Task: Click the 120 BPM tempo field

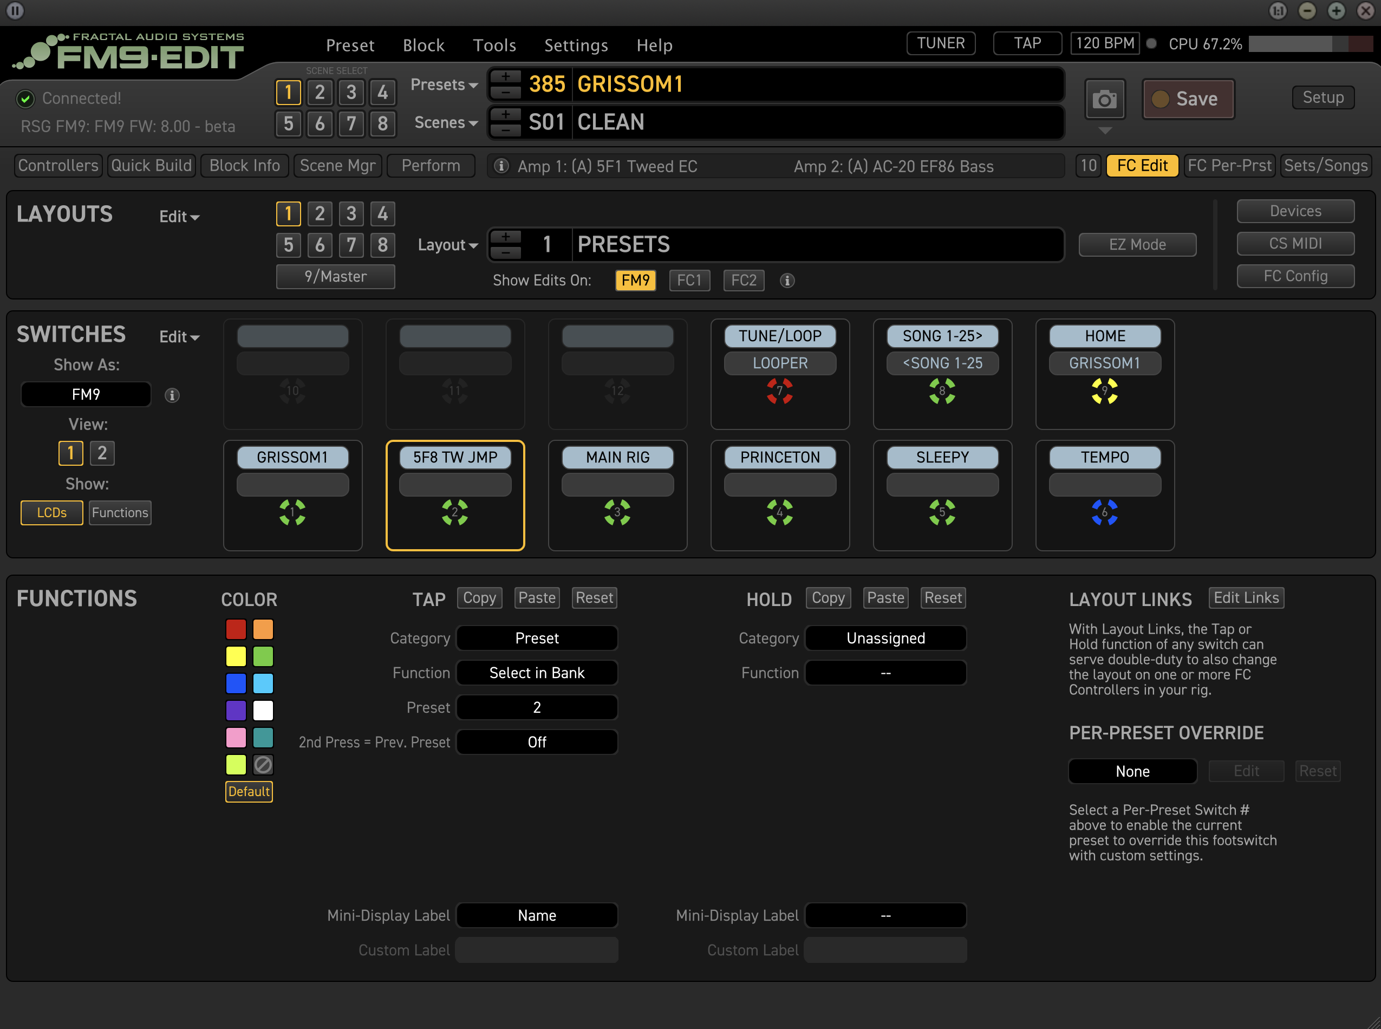Action: tap(1105, 44)
